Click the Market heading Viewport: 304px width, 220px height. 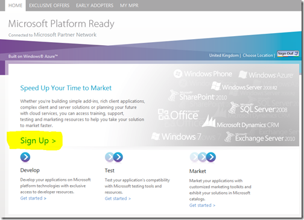pos(198,171)
